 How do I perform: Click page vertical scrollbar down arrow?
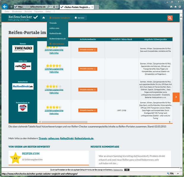pos(181,167)
